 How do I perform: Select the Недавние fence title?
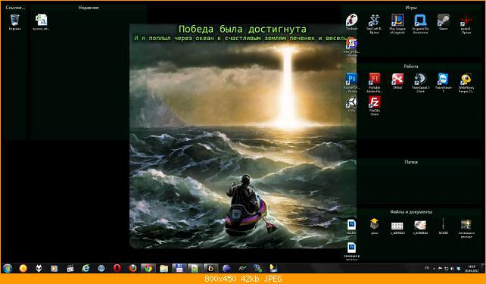coord(89,8)
